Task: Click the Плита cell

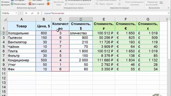Action: [21, 51]
